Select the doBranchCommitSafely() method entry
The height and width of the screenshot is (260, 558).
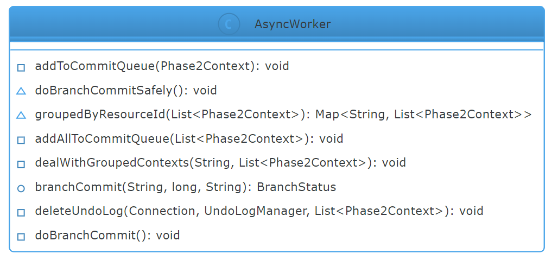point(125,90)
